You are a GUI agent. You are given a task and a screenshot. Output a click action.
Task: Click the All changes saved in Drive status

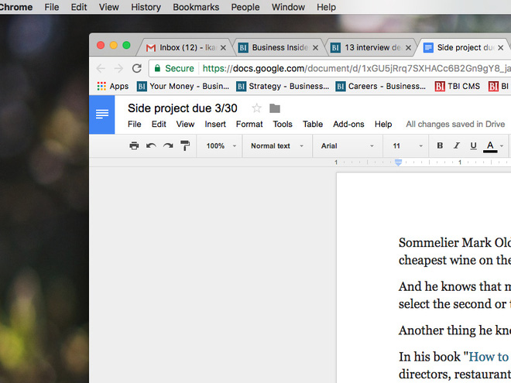pyautogui.click(x=455, y=124)
